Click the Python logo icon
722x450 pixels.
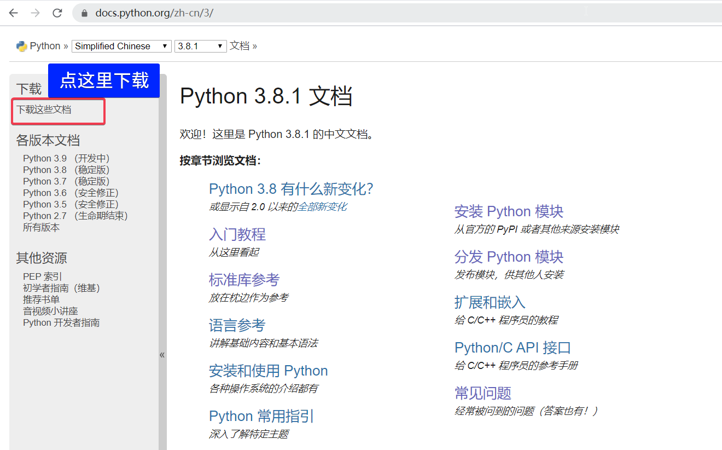coord(22,46)
